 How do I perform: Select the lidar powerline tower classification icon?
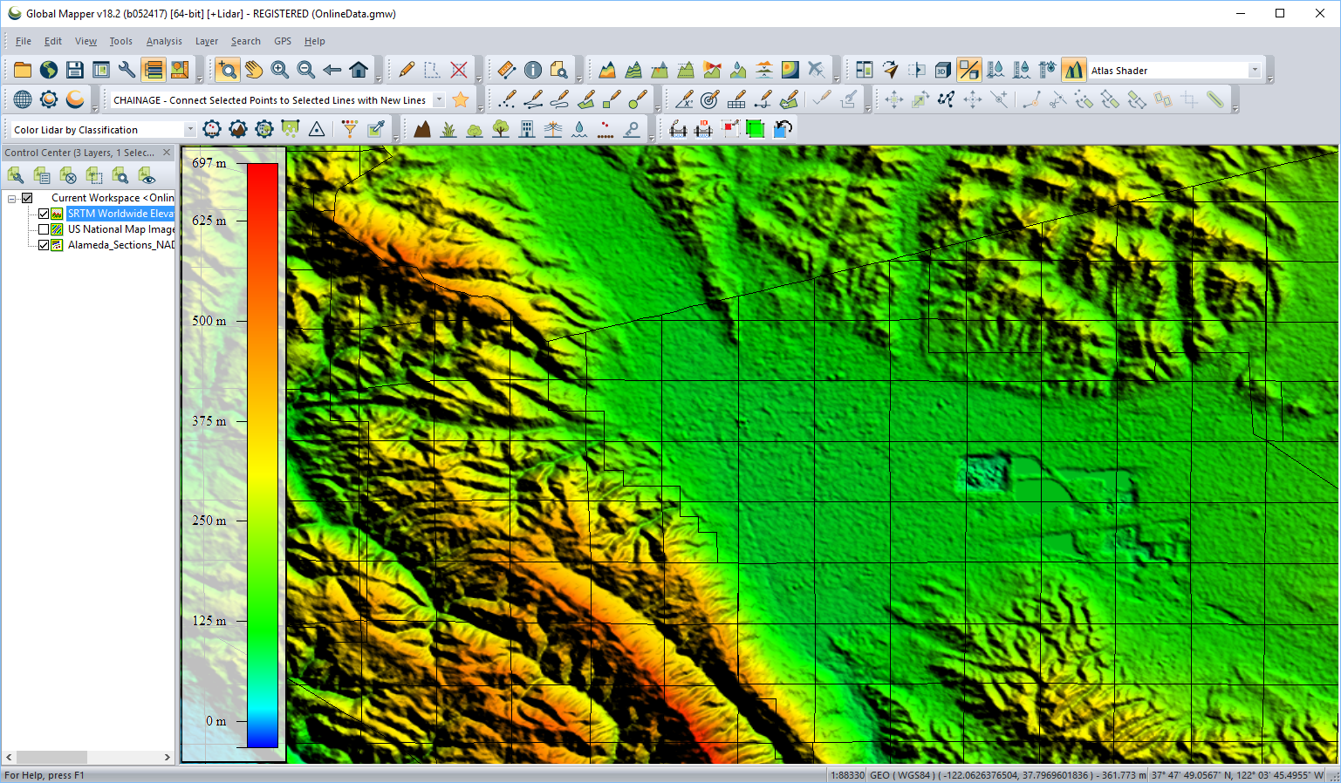click(x=553, y=130)
